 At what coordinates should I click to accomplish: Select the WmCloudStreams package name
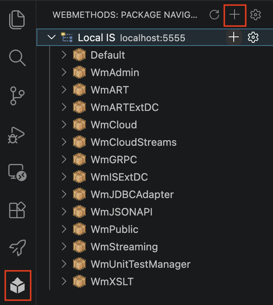134,142
